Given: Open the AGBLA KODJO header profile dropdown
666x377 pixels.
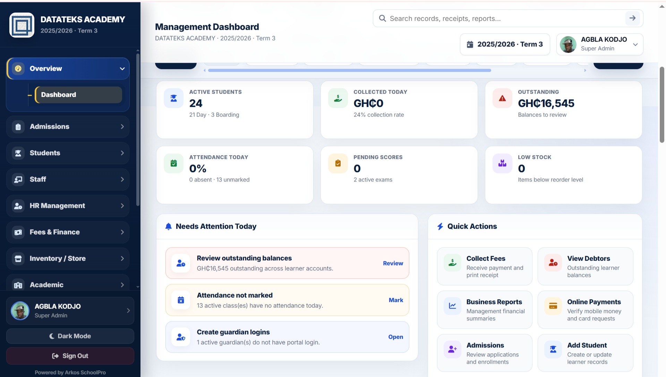Looking at the screenshot, I should pos(600,44).
